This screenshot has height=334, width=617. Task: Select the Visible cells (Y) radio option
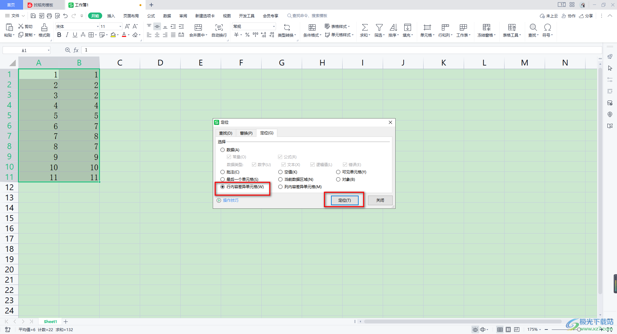(338, 172)
